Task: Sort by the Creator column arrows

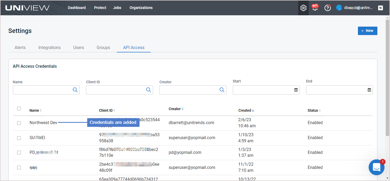Action: pos(183,109)
